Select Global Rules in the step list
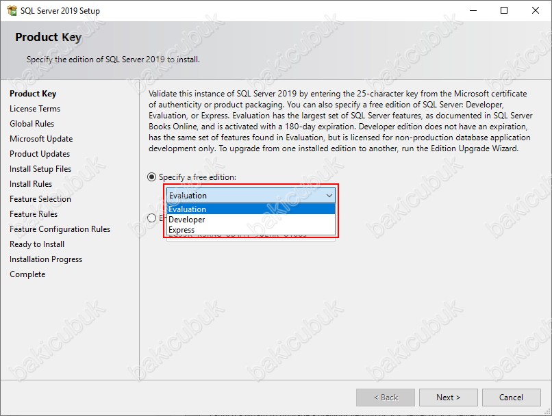552x416 pixels. [x=32, y=124]
